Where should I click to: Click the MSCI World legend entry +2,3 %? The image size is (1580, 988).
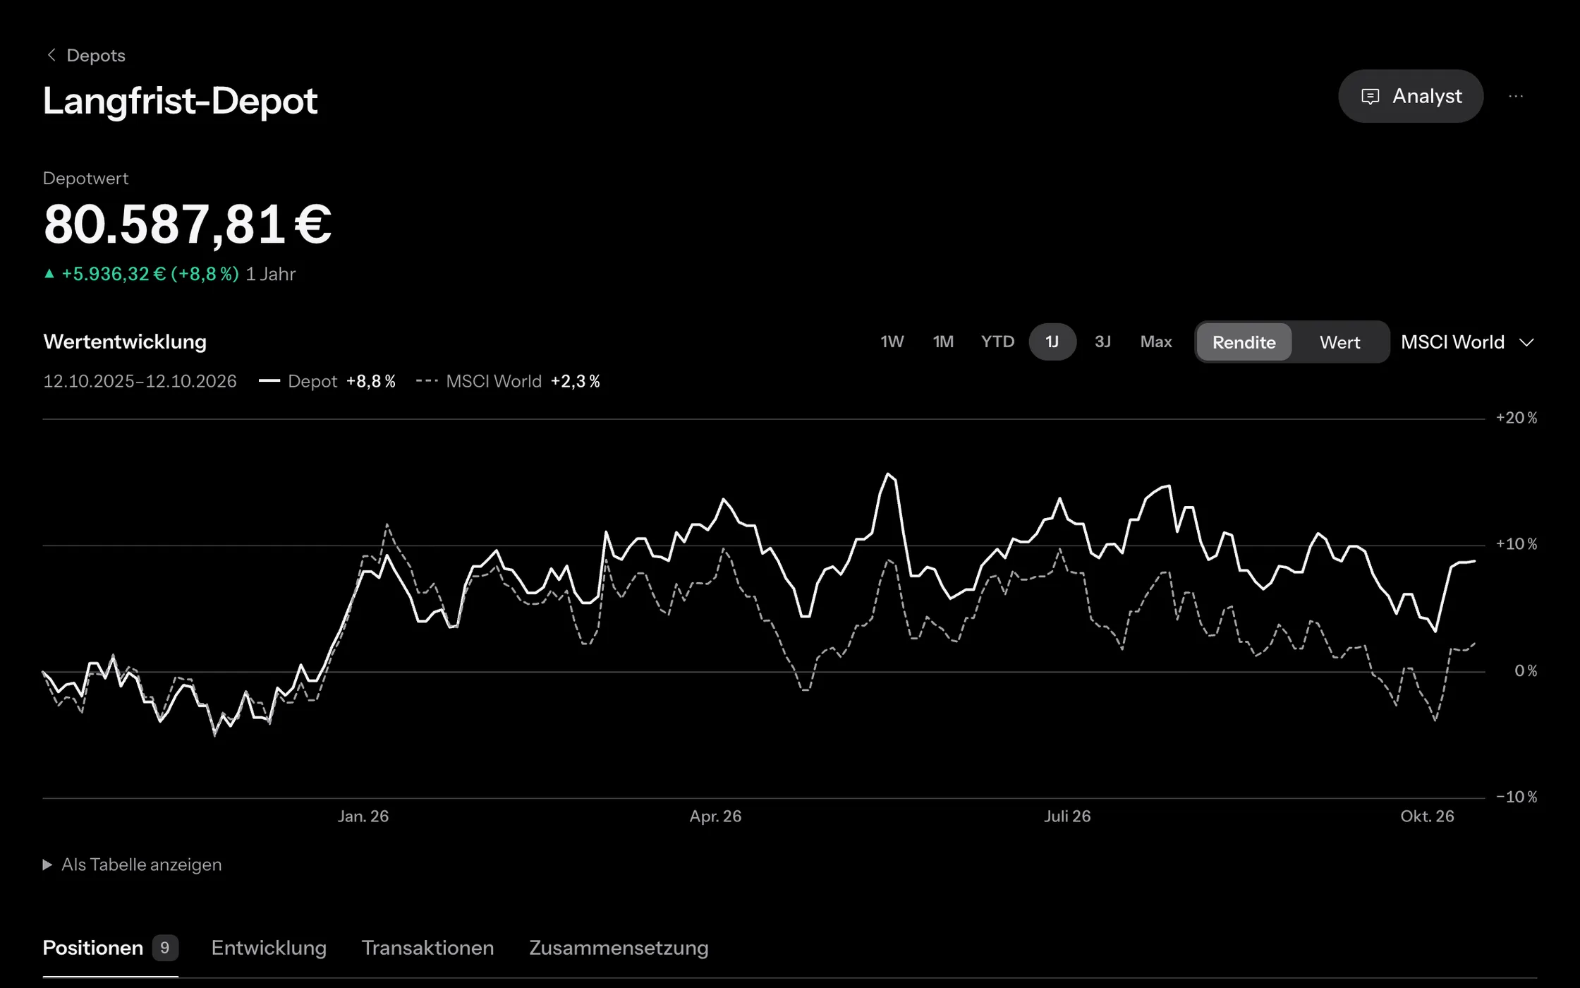click(508, 381)
